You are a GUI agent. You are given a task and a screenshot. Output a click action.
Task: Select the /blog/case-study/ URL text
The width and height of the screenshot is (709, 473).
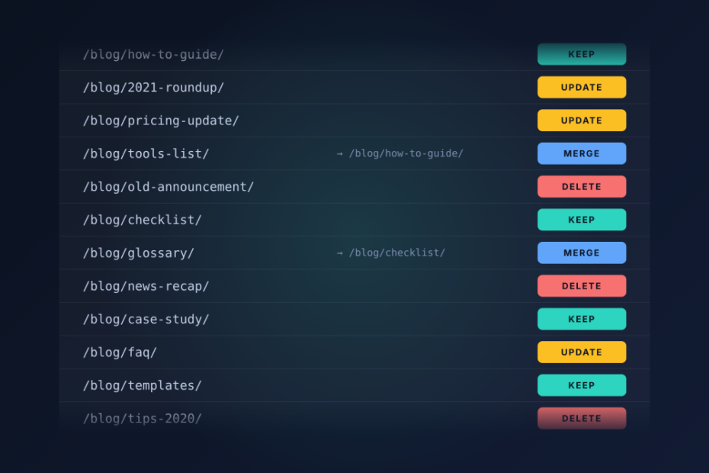(146, 320)
